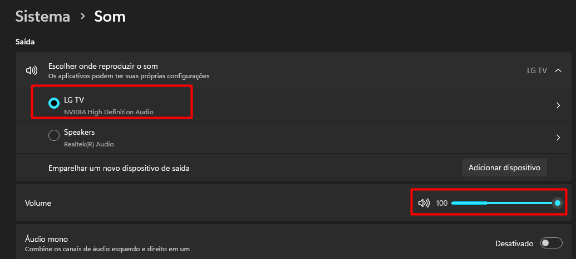Click the volume slider thumb

557,203
